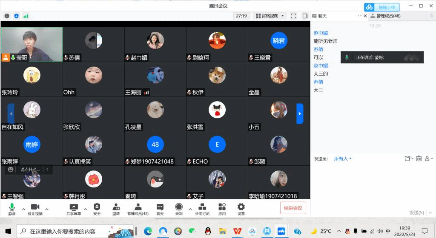436x238 pixels.
Task: Expand audio options arrow beside 静音
Action: click(23, 209)
